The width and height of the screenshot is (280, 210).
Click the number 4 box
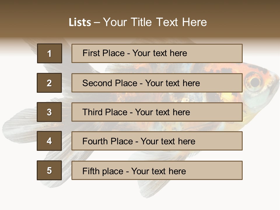[49, 141]
